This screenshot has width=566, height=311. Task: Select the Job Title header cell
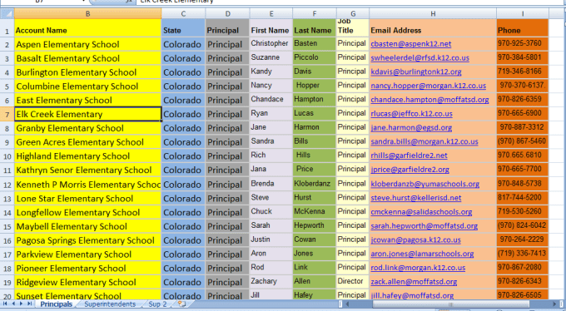[353, 28]
